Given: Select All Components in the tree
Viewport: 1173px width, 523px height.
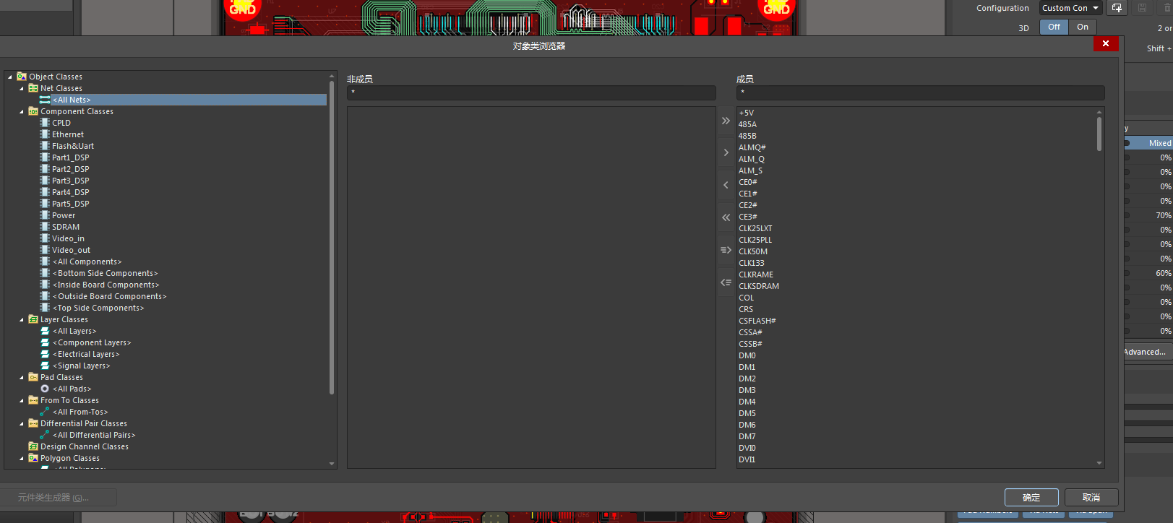Looking at the screenshot, I should 87,261.
